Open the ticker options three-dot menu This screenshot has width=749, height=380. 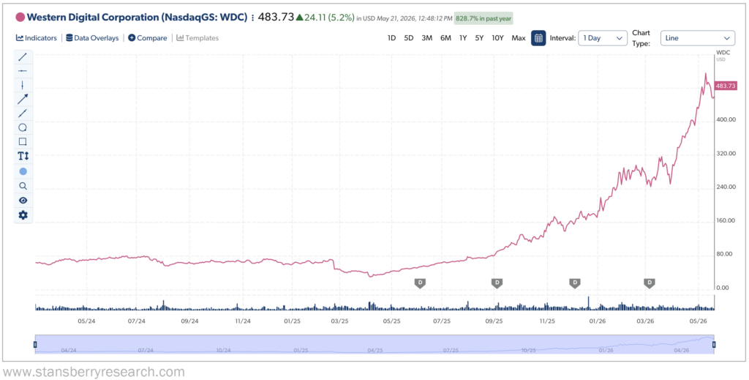252,18
